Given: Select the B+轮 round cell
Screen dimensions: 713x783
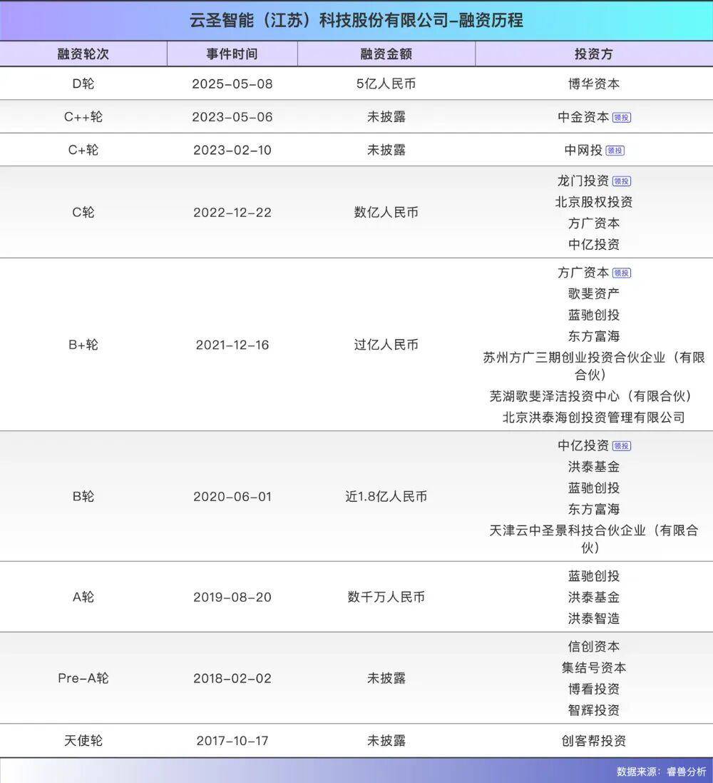Looking at the screenshot, I should [83, 345].
